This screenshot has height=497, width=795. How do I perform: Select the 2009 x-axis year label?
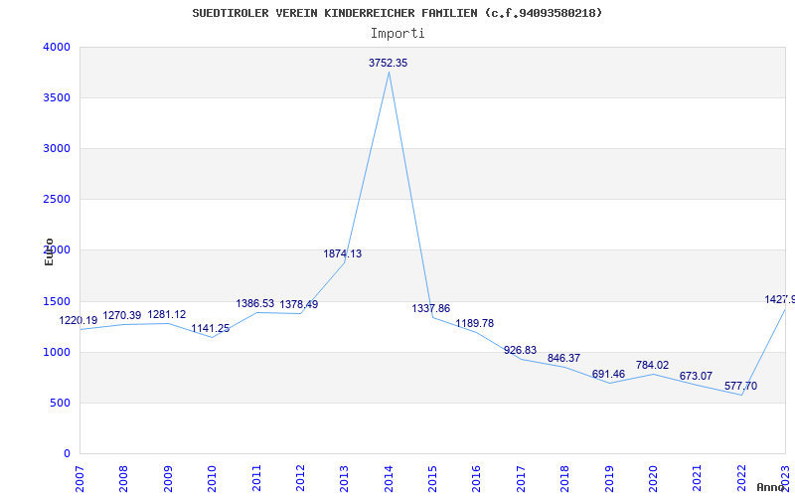(x=168, y=478)
